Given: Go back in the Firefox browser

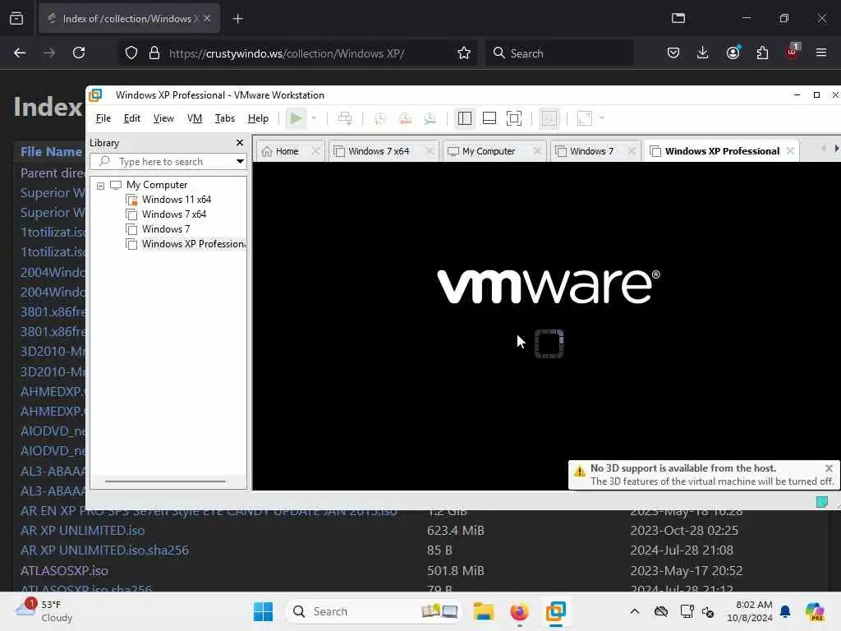Looking at the screenshot, I should [x=20, y=53].
